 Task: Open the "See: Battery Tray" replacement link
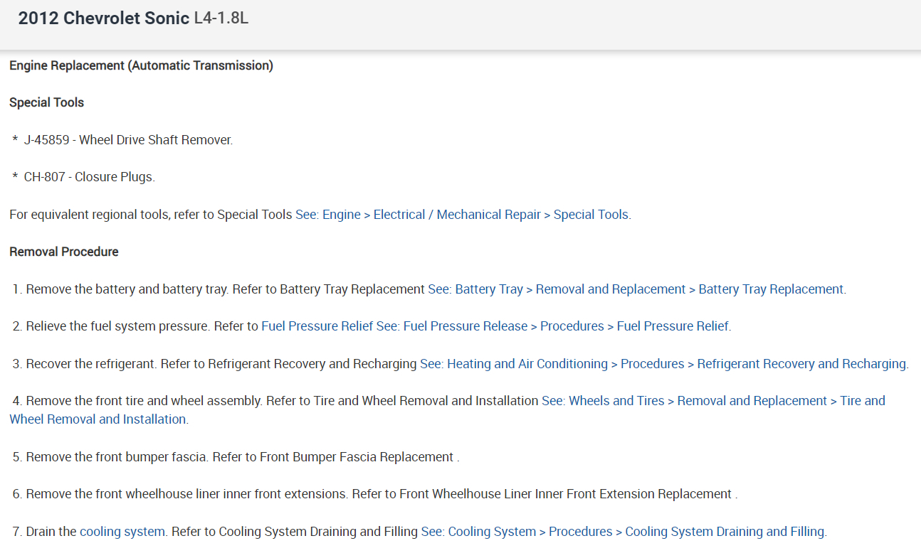[x=636, y=289]
